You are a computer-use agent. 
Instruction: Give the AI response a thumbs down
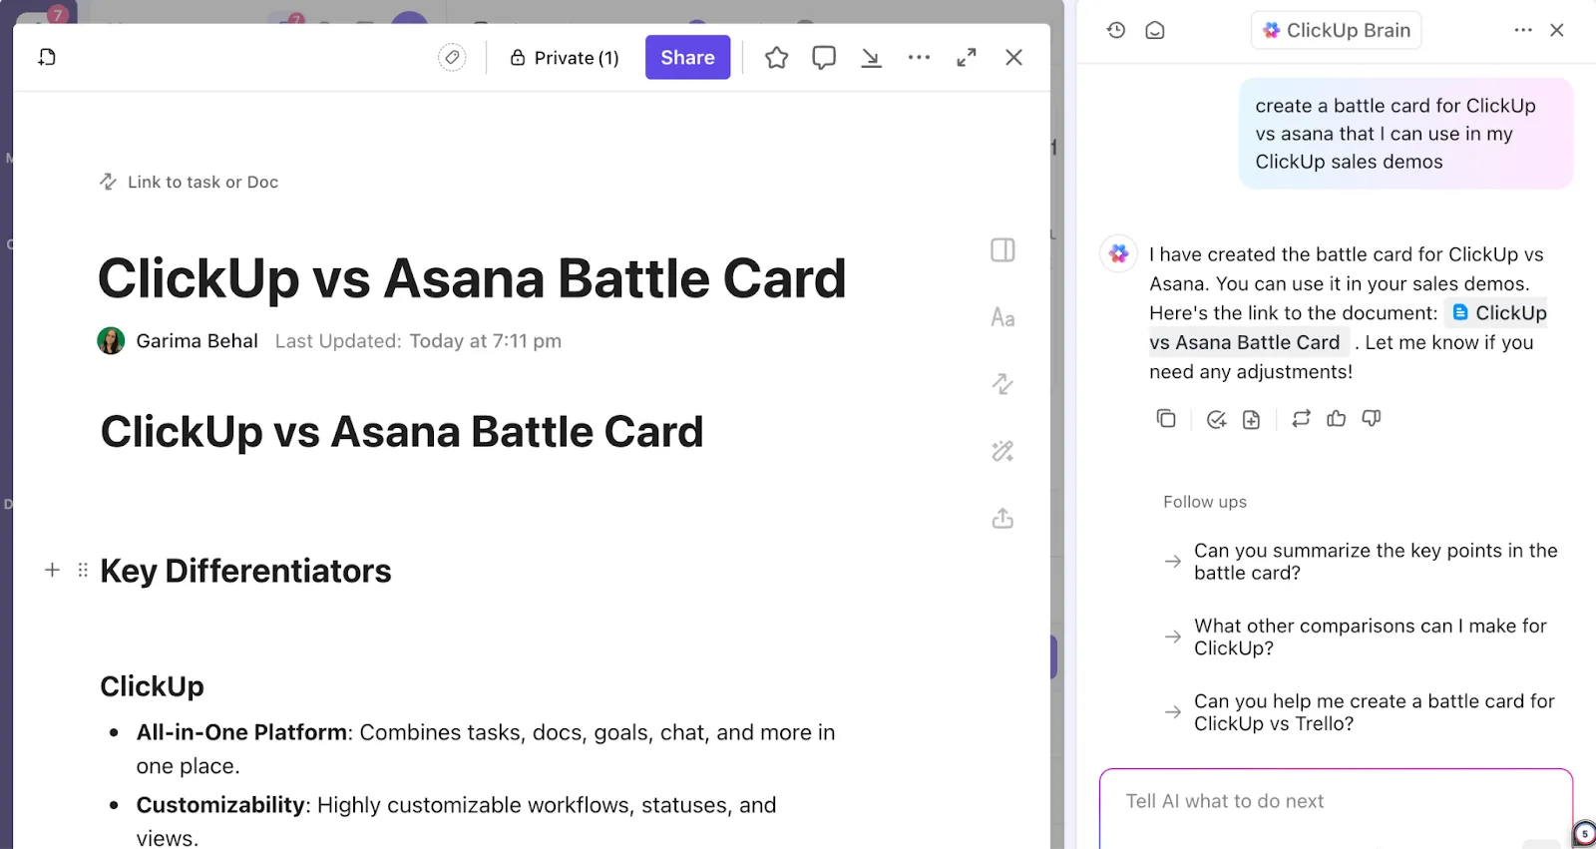(x=1372, y=419)
